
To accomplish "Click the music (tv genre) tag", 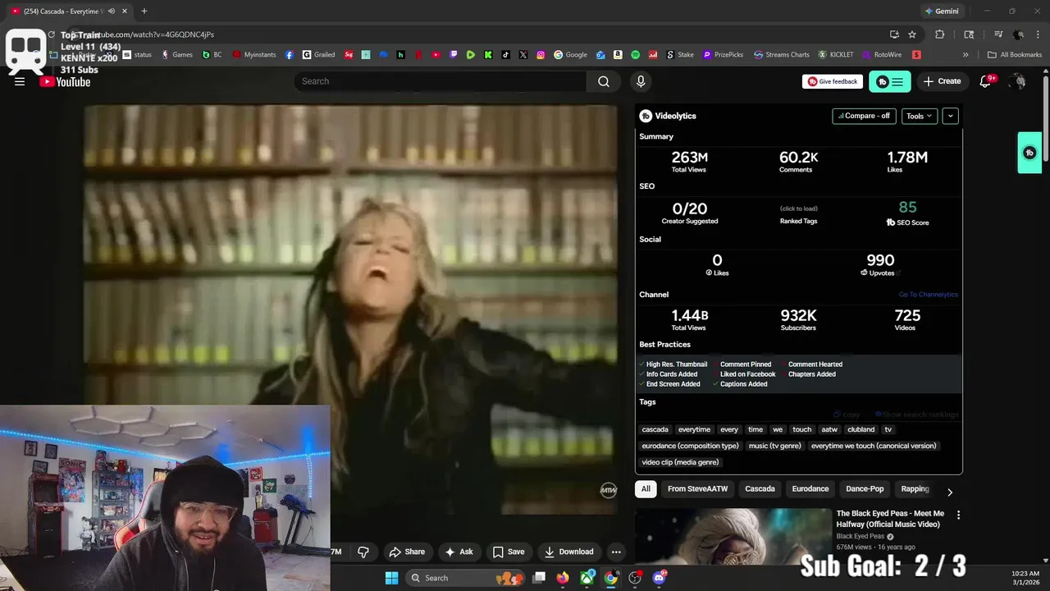I will coord(774,446).
